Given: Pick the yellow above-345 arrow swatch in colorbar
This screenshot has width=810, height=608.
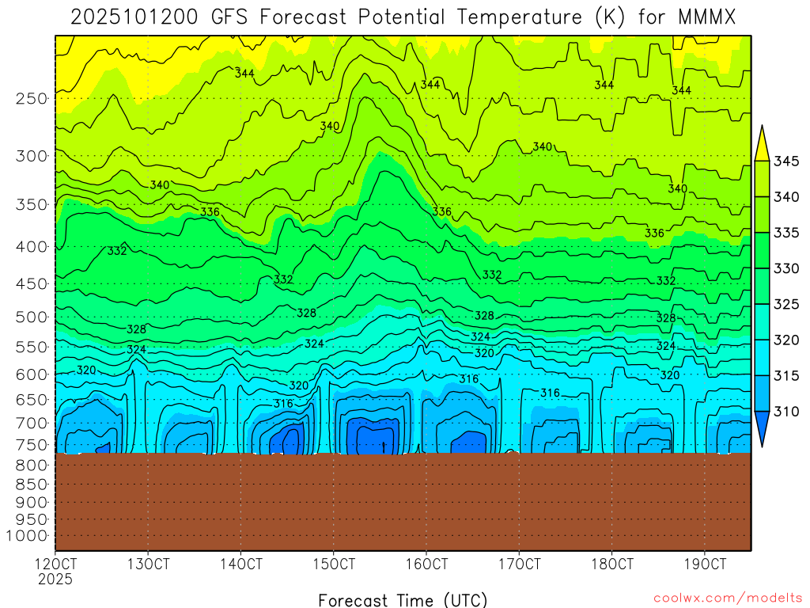Looking at the screenshot, I should [x=762, y=147].
